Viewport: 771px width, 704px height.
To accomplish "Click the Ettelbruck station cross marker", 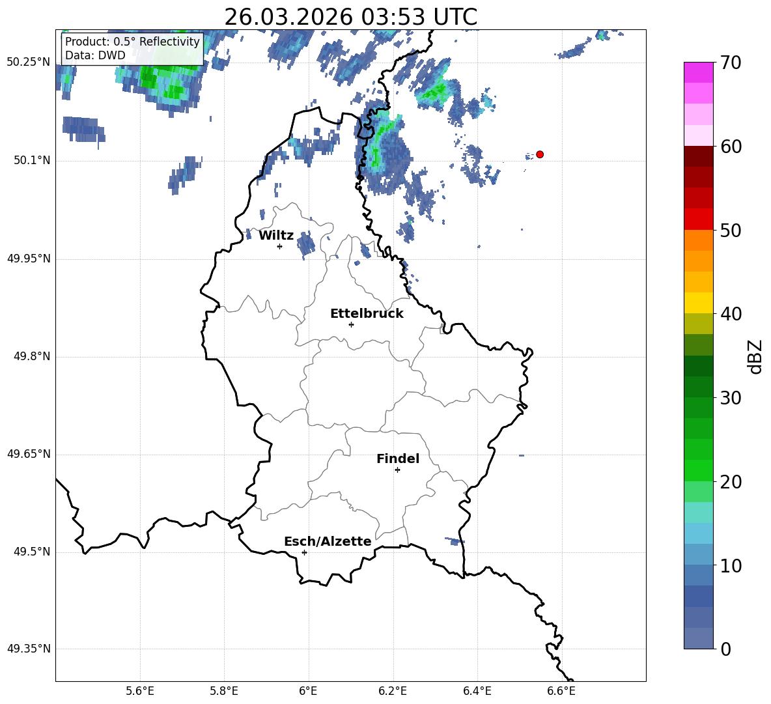I will click(x=351, y=324).
